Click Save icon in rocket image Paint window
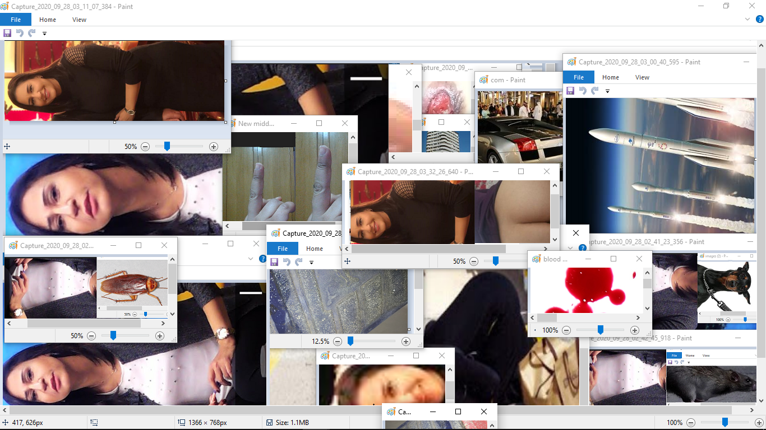This screenshot has width=766, height=430. 570,91
